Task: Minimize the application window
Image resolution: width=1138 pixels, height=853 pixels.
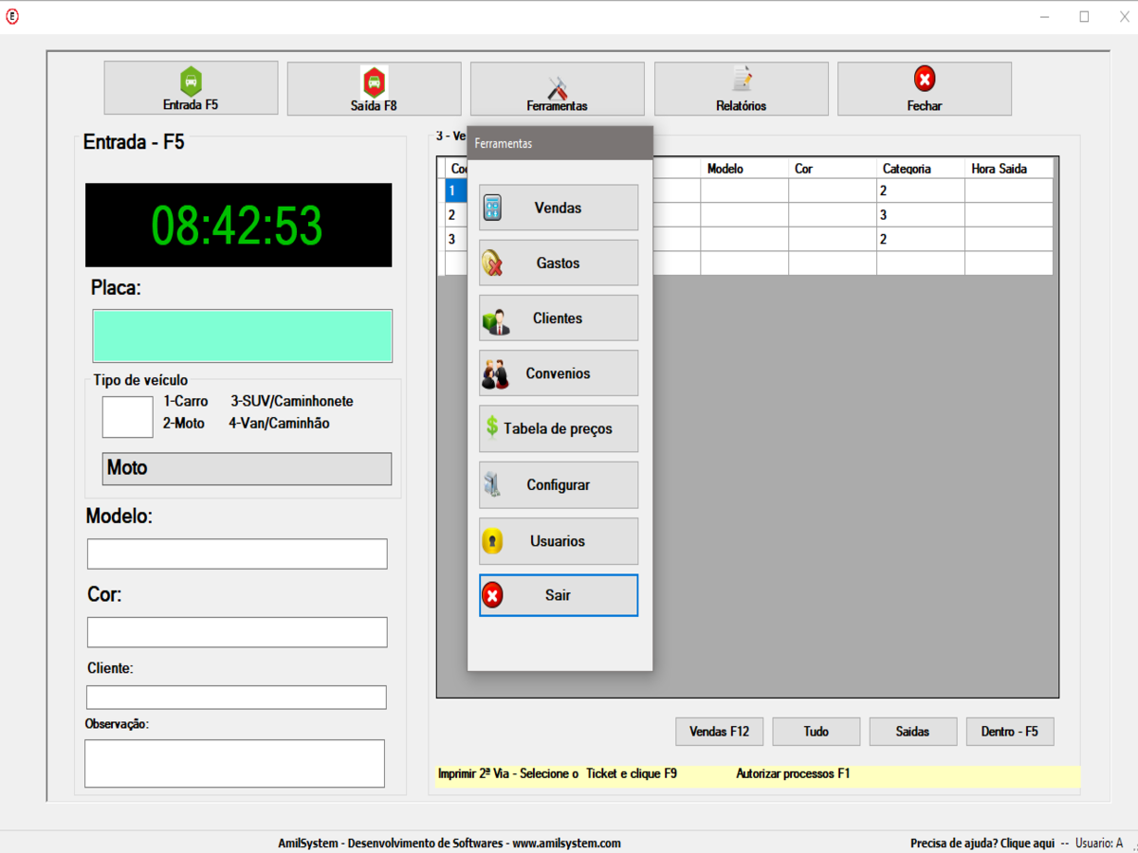Action: pos(1044,16)
